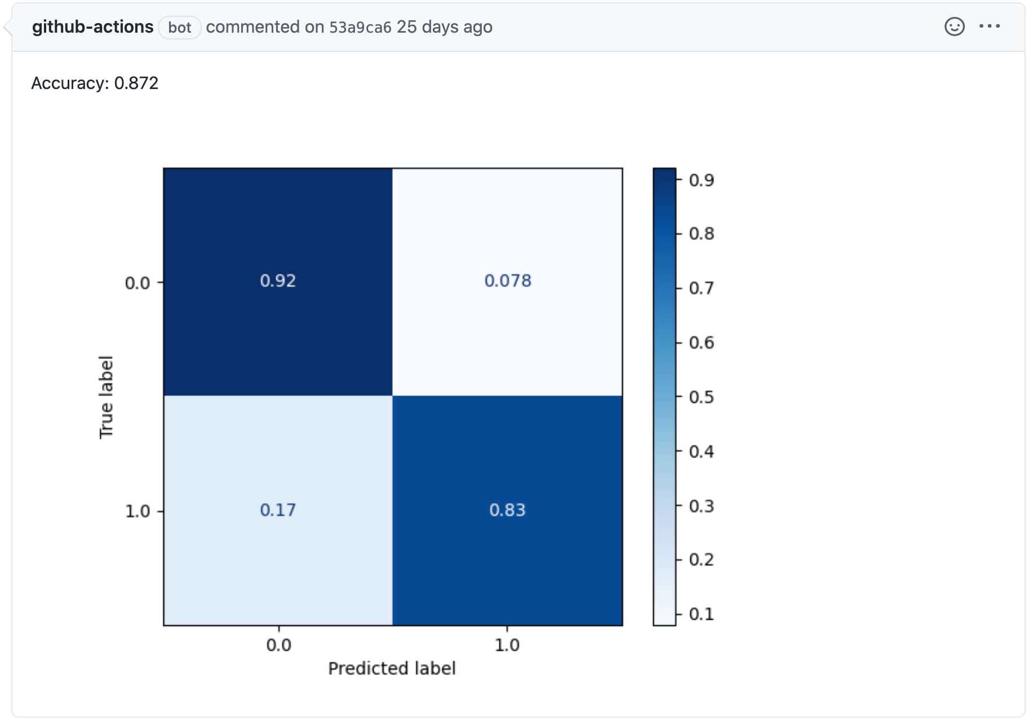
Task: Click the 0.0 tick on the True label axis
Action: [138, 283]
